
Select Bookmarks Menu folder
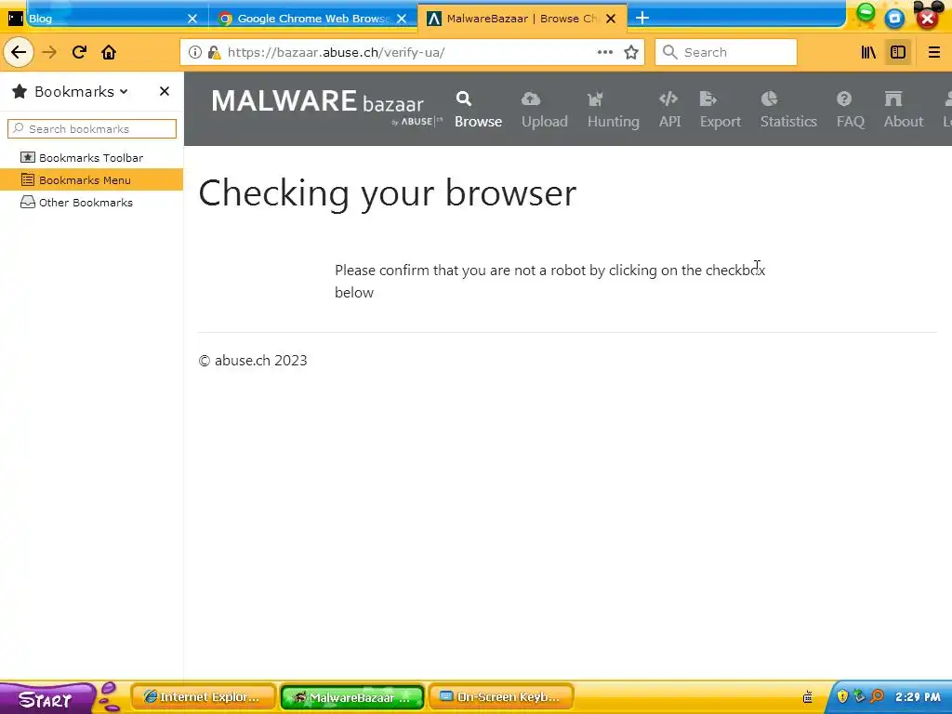point(91,180)
